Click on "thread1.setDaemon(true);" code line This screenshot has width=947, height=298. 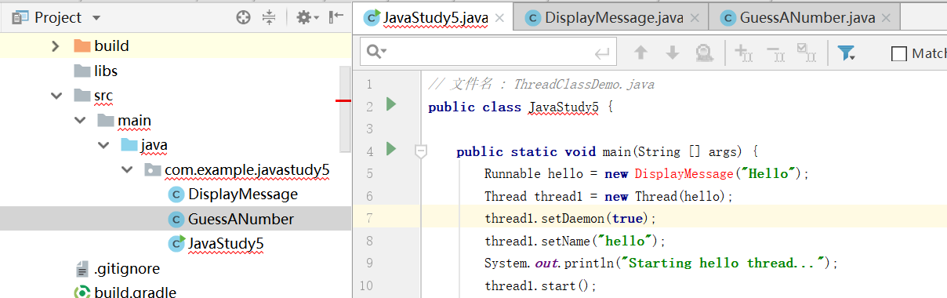[570, 218]
